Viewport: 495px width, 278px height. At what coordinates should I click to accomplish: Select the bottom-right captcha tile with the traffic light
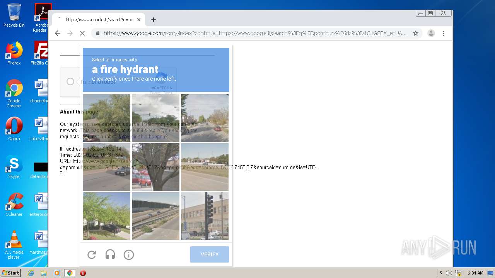205,216
